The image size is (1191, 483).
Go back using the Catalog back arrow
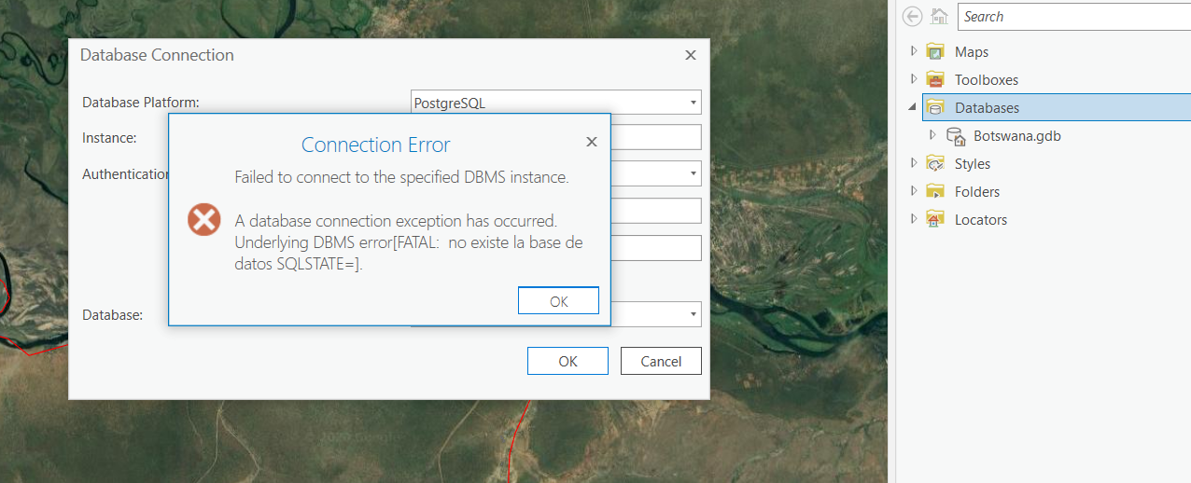[x=913, y=17]
